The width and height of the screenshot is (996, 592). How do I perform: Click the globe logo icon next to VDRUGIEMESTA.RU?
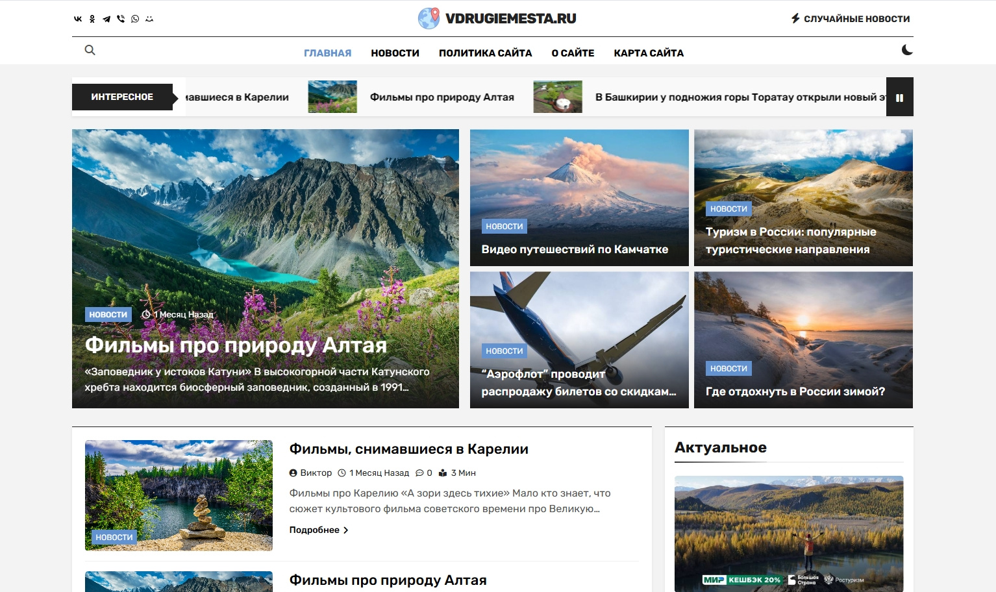(429, 18)
